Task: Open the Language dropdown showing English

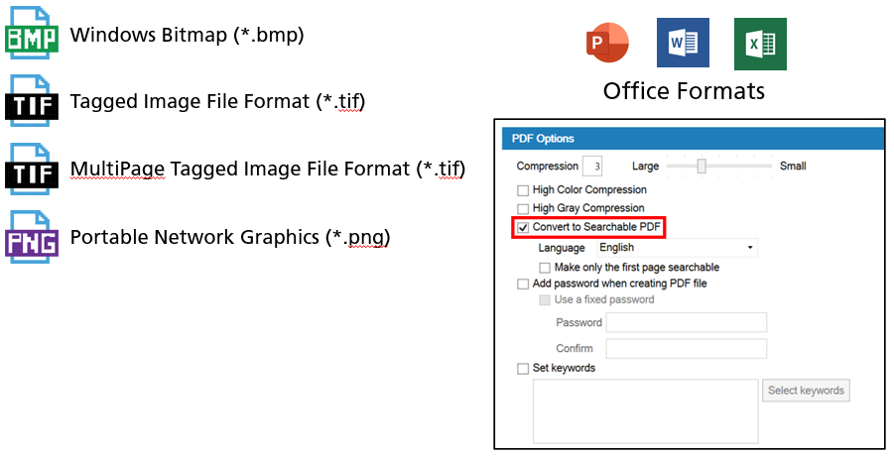Action: tap(676, 248)
